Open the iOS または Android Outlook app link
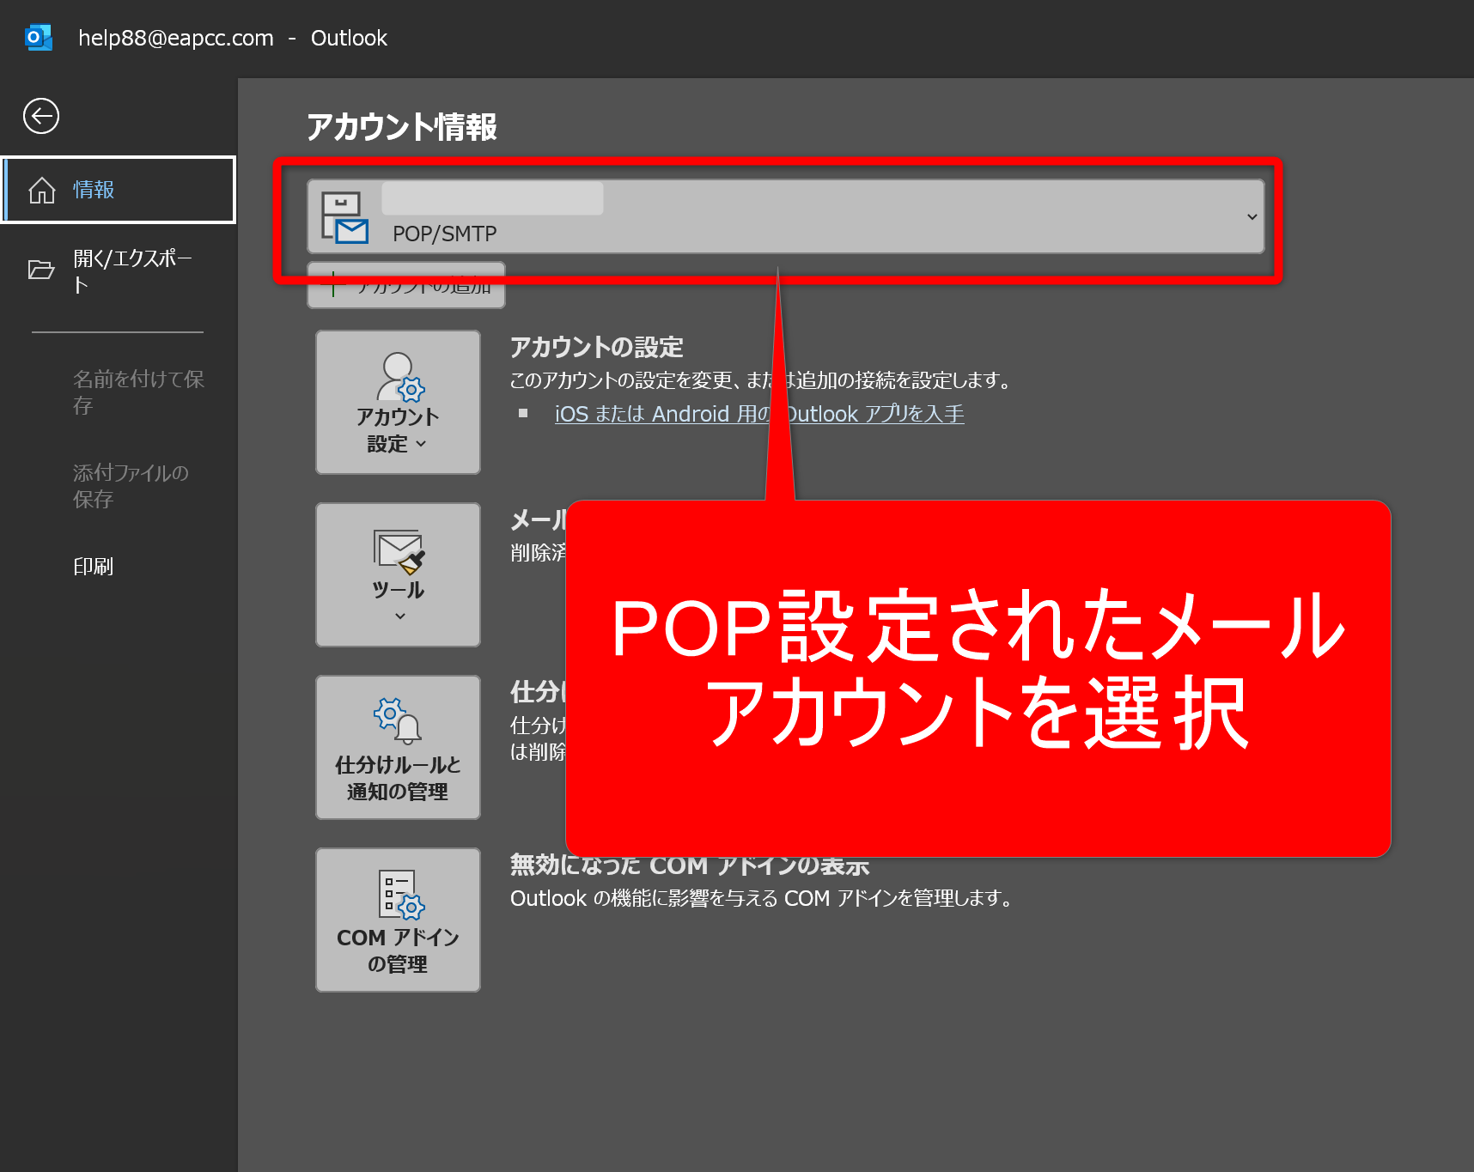This screenshot has width=1474, height=1172. tap(758, 414)
